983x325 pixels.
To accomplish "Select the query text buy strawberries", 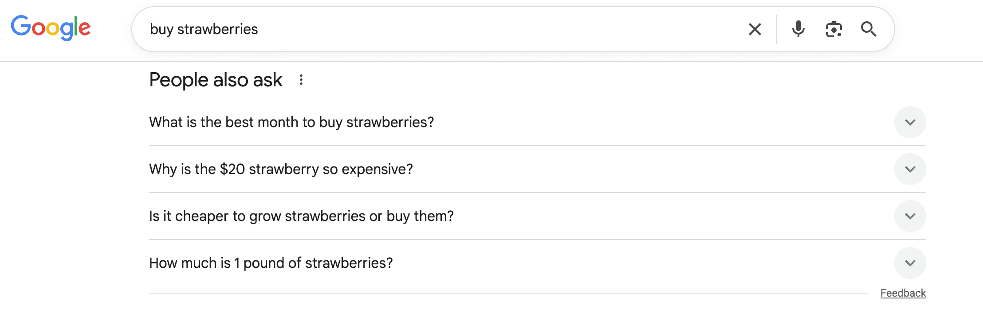I will pos(204,29).
